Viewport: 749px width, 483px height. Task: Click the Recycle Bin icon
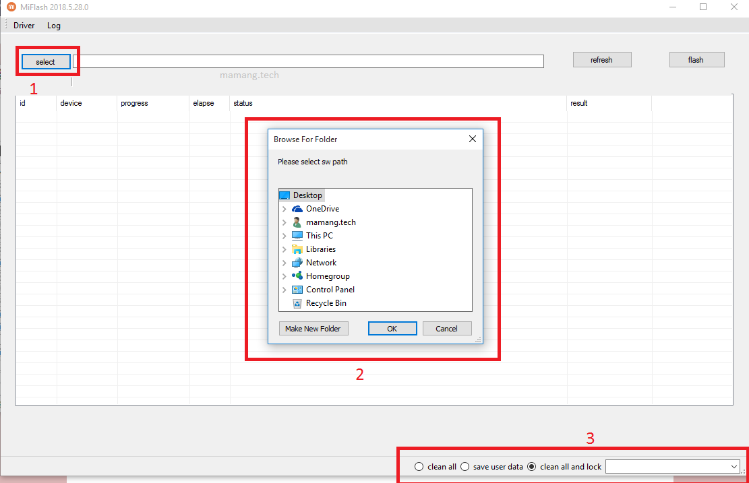click(297, 303)
